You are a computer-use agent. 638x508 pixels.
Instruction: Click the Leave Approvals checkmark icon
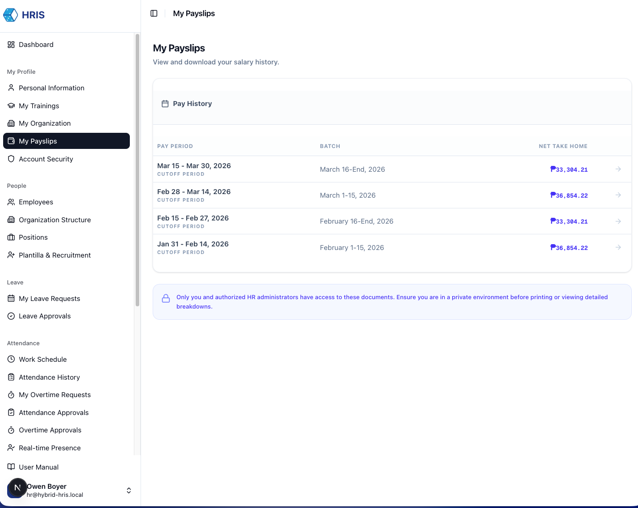coord(11,316)
